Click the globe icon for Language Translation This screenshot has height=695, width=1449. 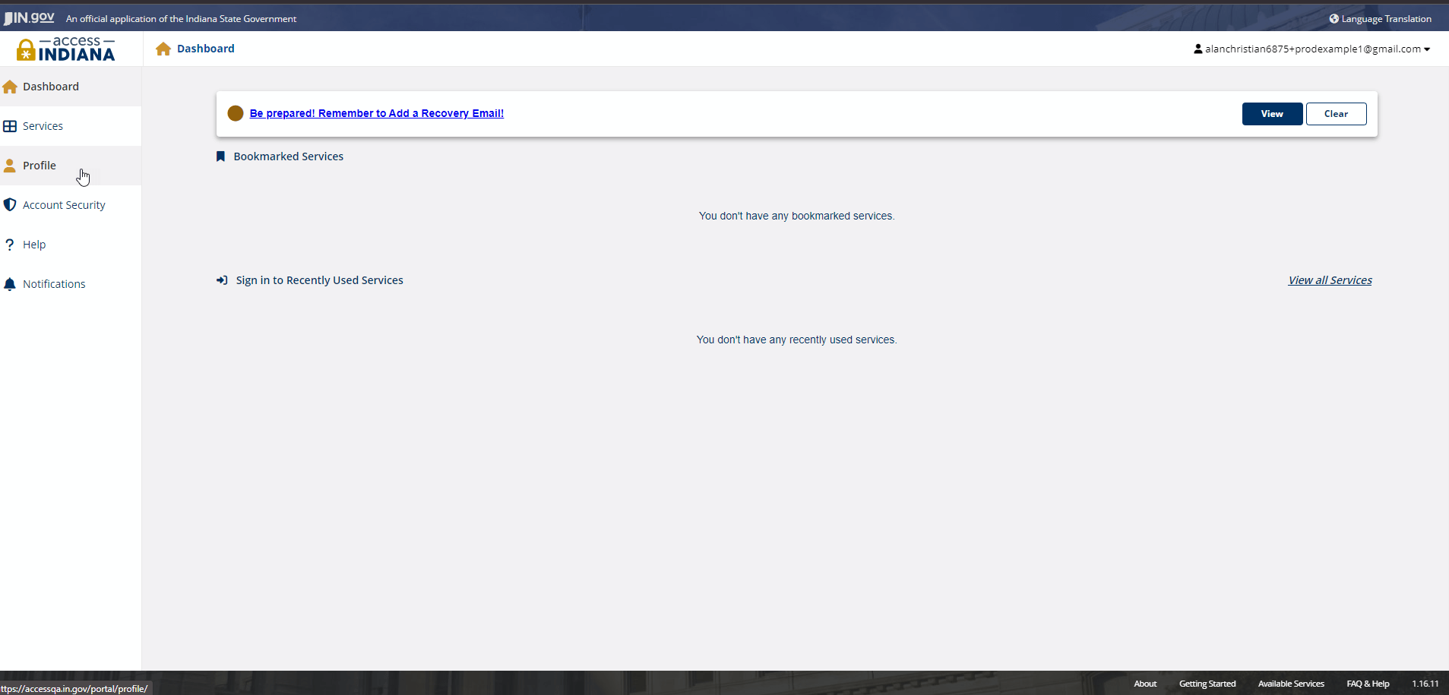(x=1334, y=19)
